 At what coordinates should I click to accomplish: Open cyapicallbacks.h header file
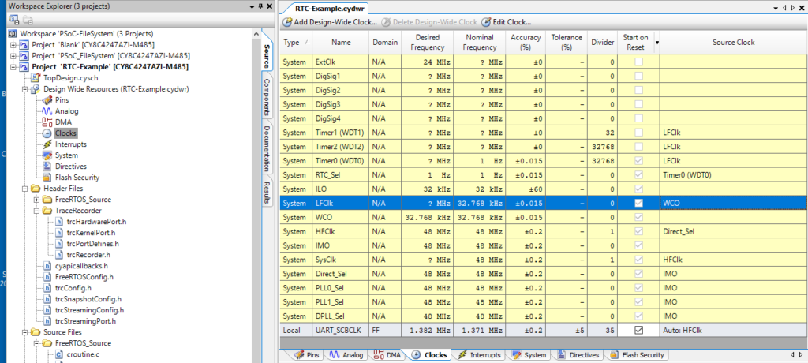81,266
